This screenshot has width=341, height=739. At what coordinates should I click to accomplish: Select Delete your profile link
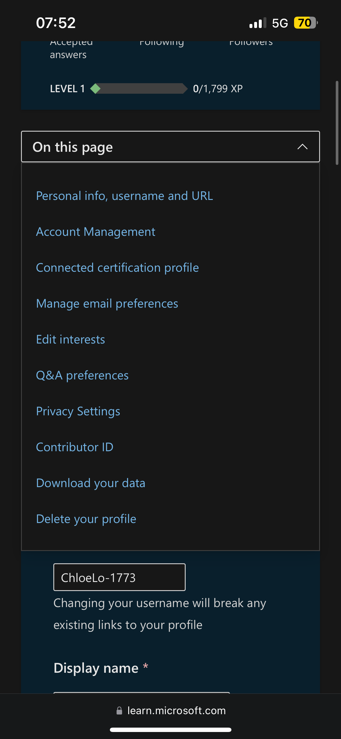pyautogui.click(x=86, y=519)
